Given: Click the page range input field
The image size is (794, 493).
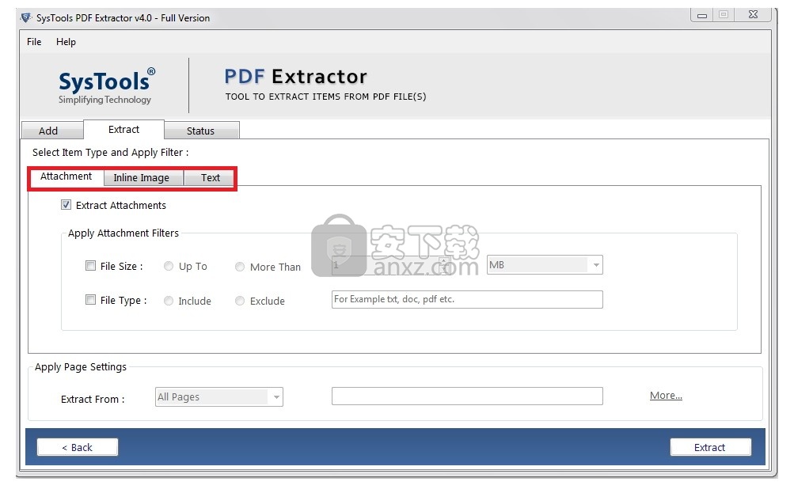Looking at the screenshot, I should (x=467, y=396).
